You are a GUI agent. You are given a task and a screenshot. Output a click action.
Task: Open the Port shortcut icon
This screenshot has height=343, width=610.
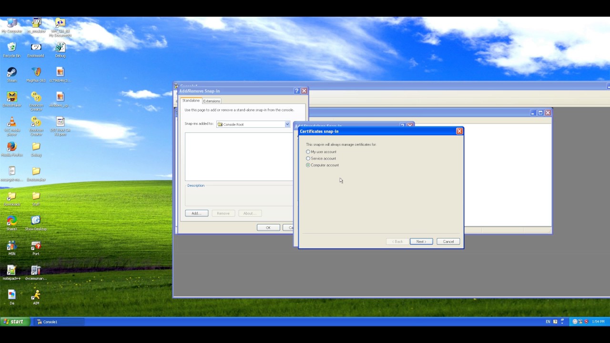tap(36, 248)
